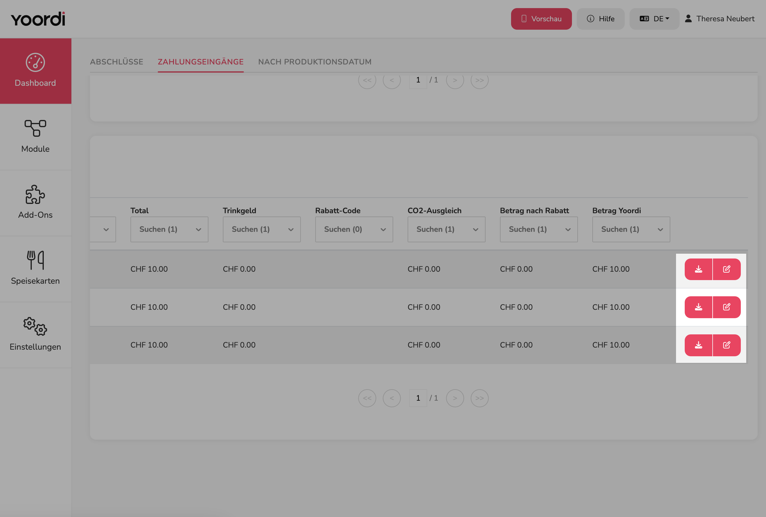Go to next page in bottom pagination
The image size is (766, 517).
tap(455, 398)
